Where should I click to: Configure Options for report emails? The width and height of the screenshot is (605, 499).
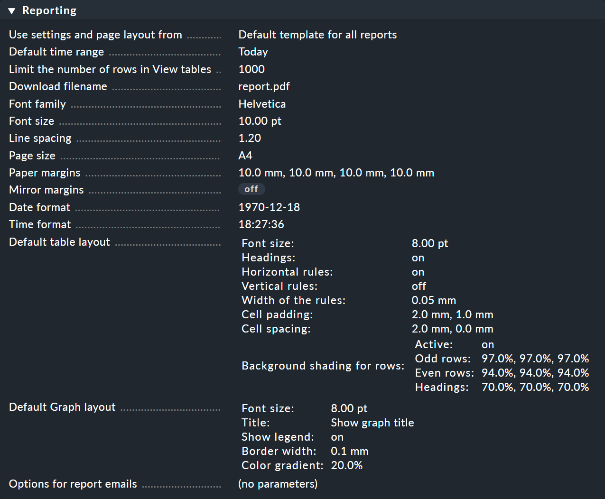point(73,483)
